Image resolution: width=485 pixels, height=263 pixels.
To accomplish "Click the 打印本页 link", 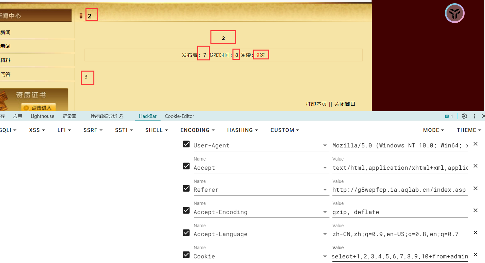I will click(316, 104).
